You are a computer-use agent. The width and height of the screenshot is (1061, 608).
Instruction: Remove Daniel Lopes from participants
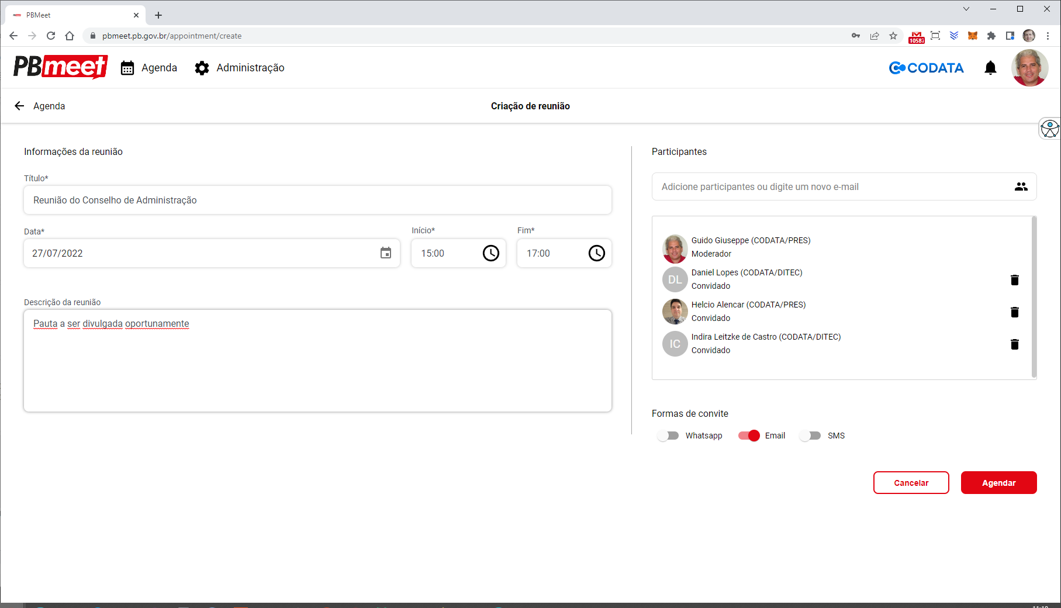[x=1014, y=280]
